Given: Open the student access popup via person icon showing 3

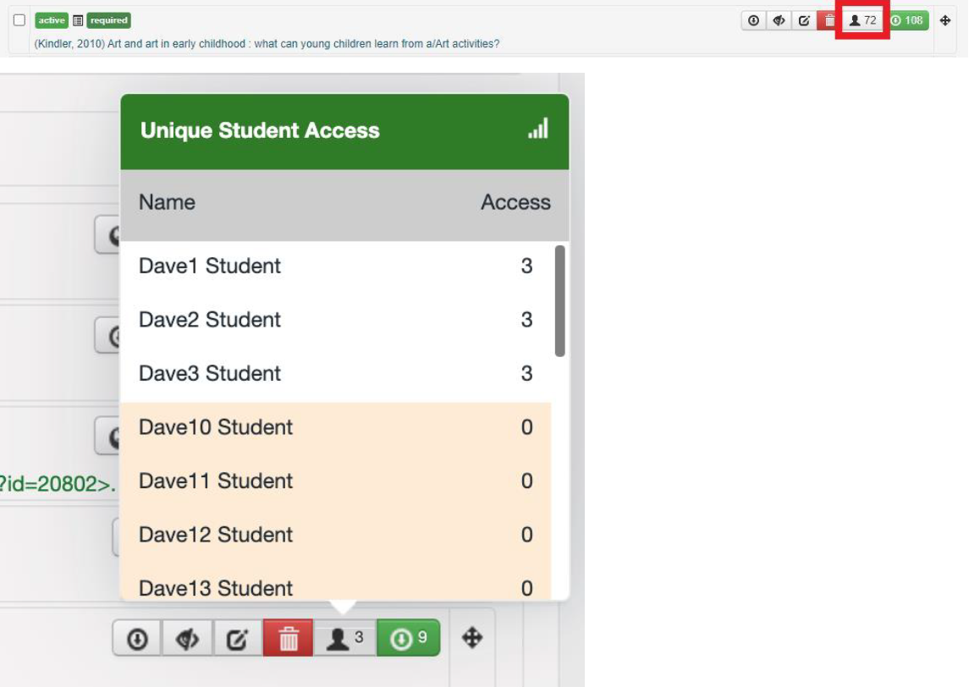Looking at the screenshot, I should 341,639.
